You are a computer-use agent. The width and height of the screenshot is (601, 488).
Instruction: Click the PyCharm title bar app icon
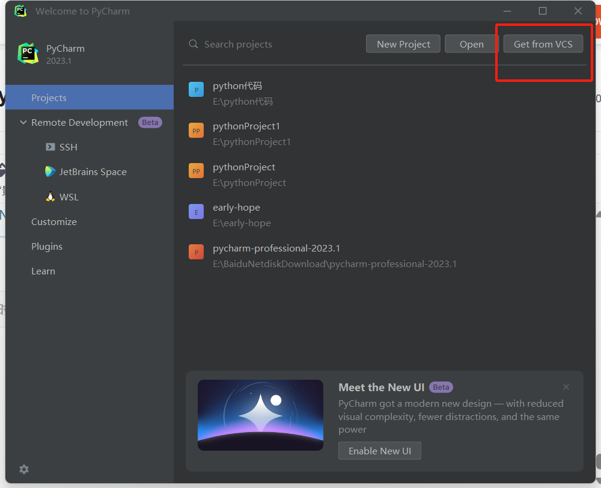20,11
